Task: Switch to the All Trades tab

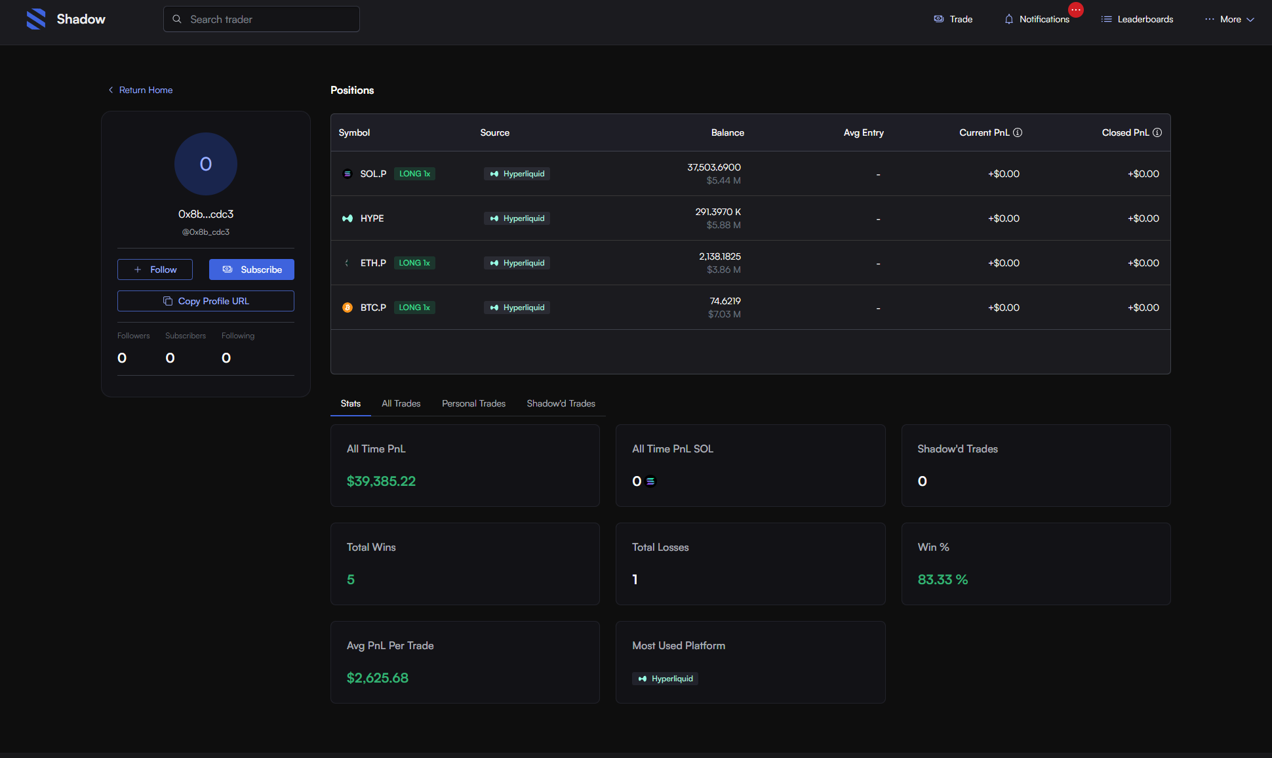Action: [401, 403]
